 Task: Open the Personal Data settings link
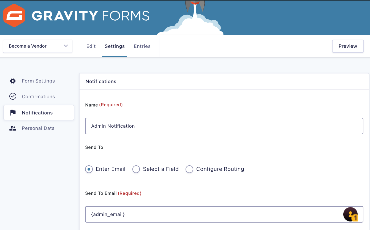[38, 128]
